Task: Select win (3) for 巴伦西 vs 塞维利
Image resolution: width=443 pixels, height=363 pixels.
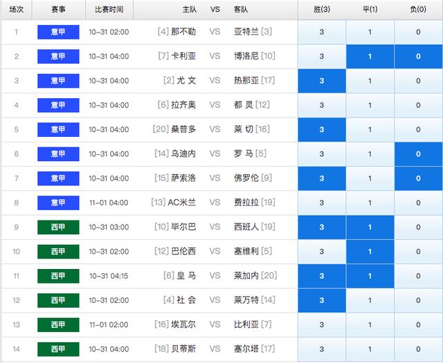Action: pos(322,252)
